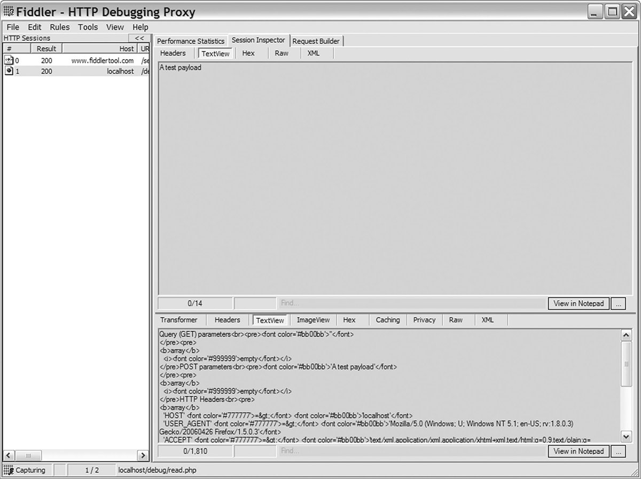The width and height of the screenshot is (641, 479).
Task: Open the Edit menu
Action: pyautogui.click(x=35, y=27)
